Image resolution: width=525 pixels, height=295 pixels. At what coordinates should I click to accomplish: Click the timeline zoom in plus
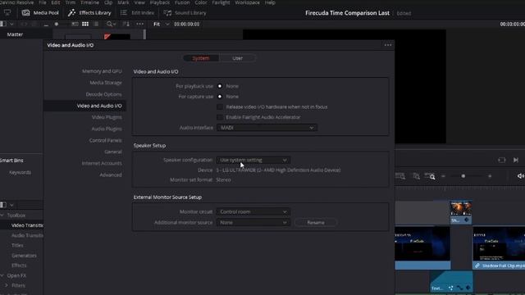point(490,176)
